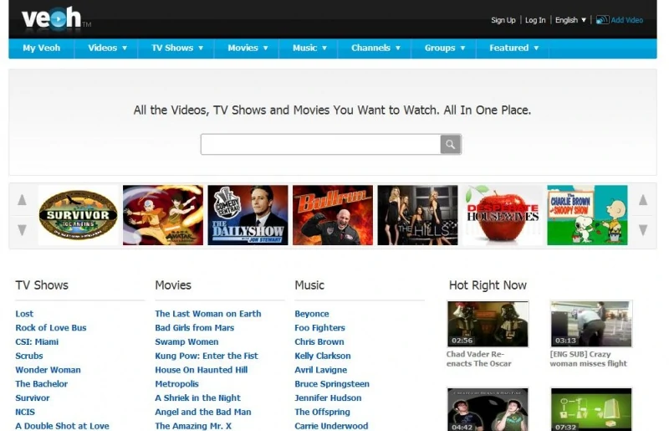Open the Beyonce music link
Viewport: 669px width, 431px height.
click(x=312, y=314)
